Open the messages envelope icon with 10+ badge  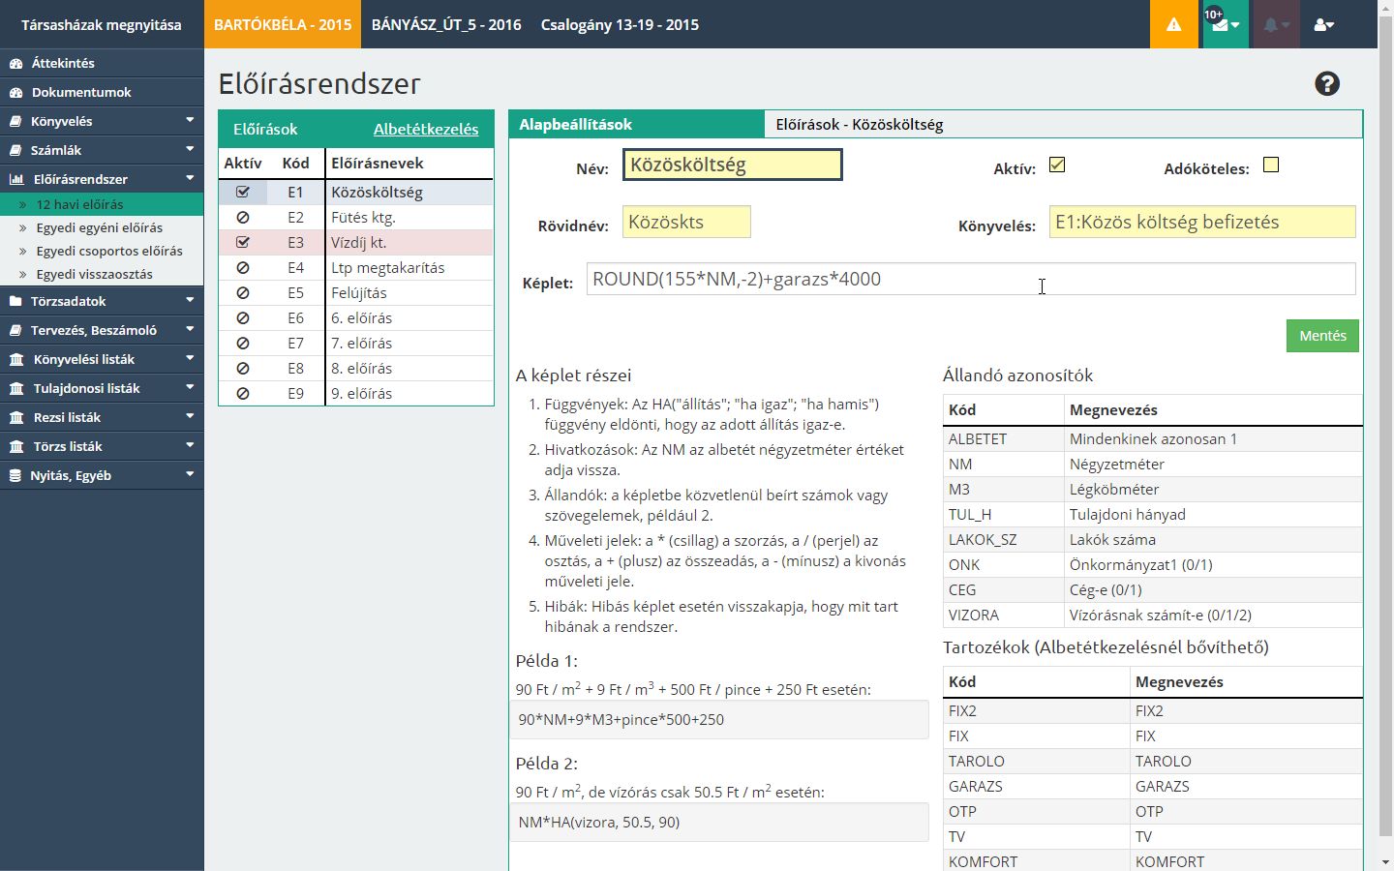1224,24
